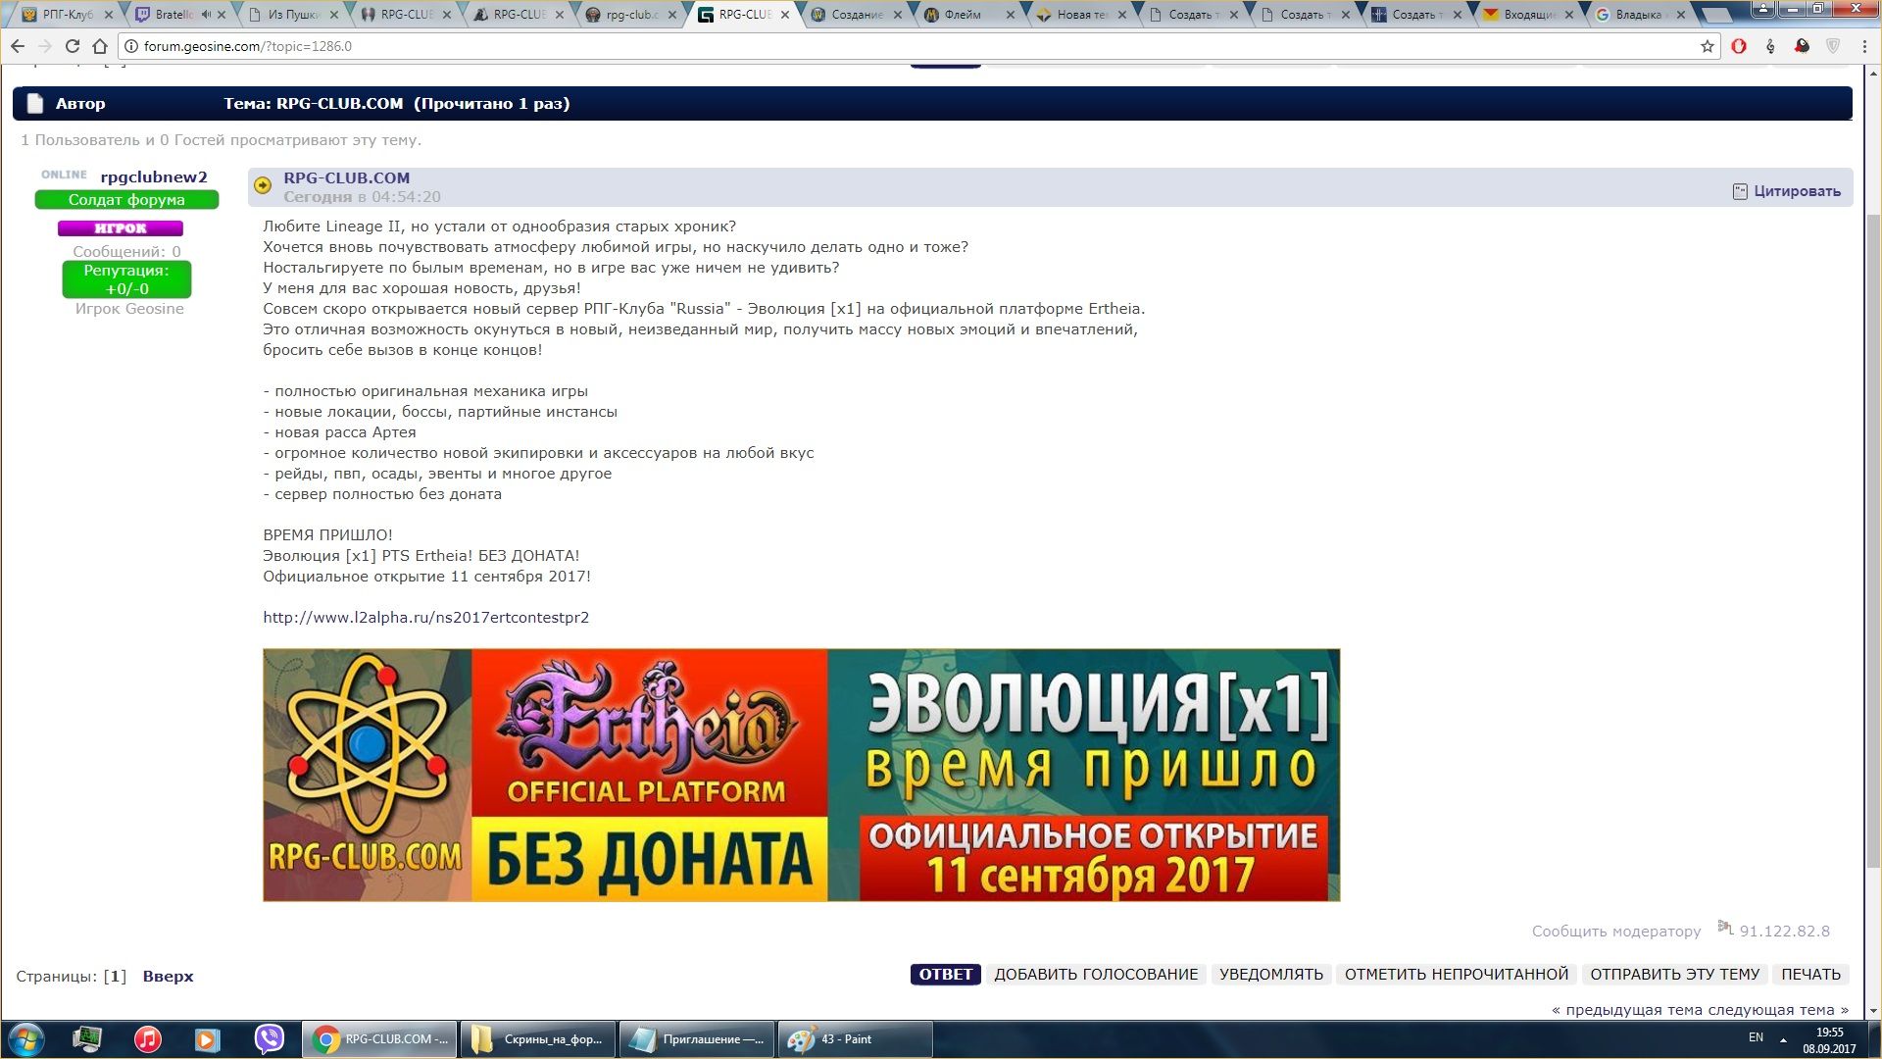Viewport: 1882px width, 1059px height.
Task: Click the Репутация +0/-0 badge
Action: (x=126, y=279)
